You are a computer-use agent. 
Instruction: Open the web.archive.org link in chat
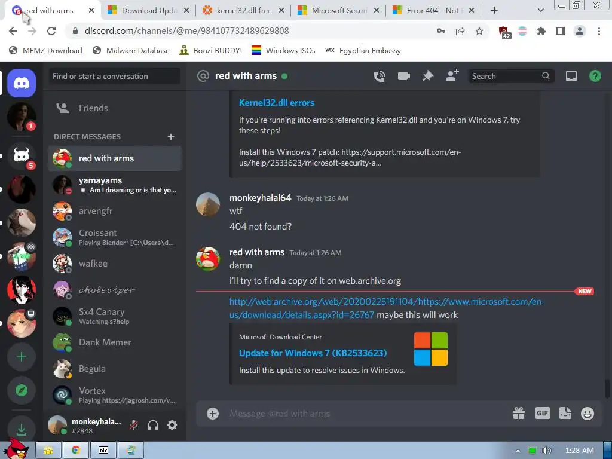click(387, 308)
